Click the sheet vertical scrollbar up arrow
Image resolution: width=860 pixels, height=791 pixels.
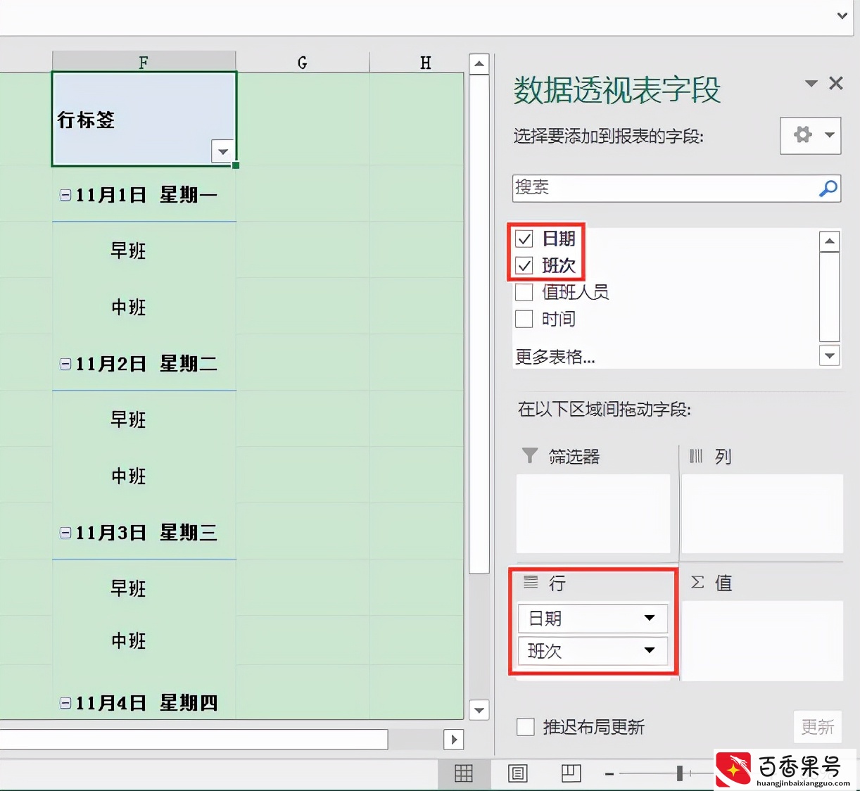(x=479, y=64)
